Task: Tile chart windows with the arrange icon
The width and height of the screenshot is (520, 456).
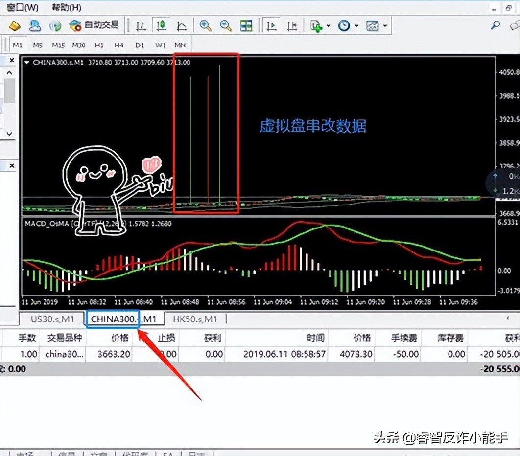Action: 246,25
